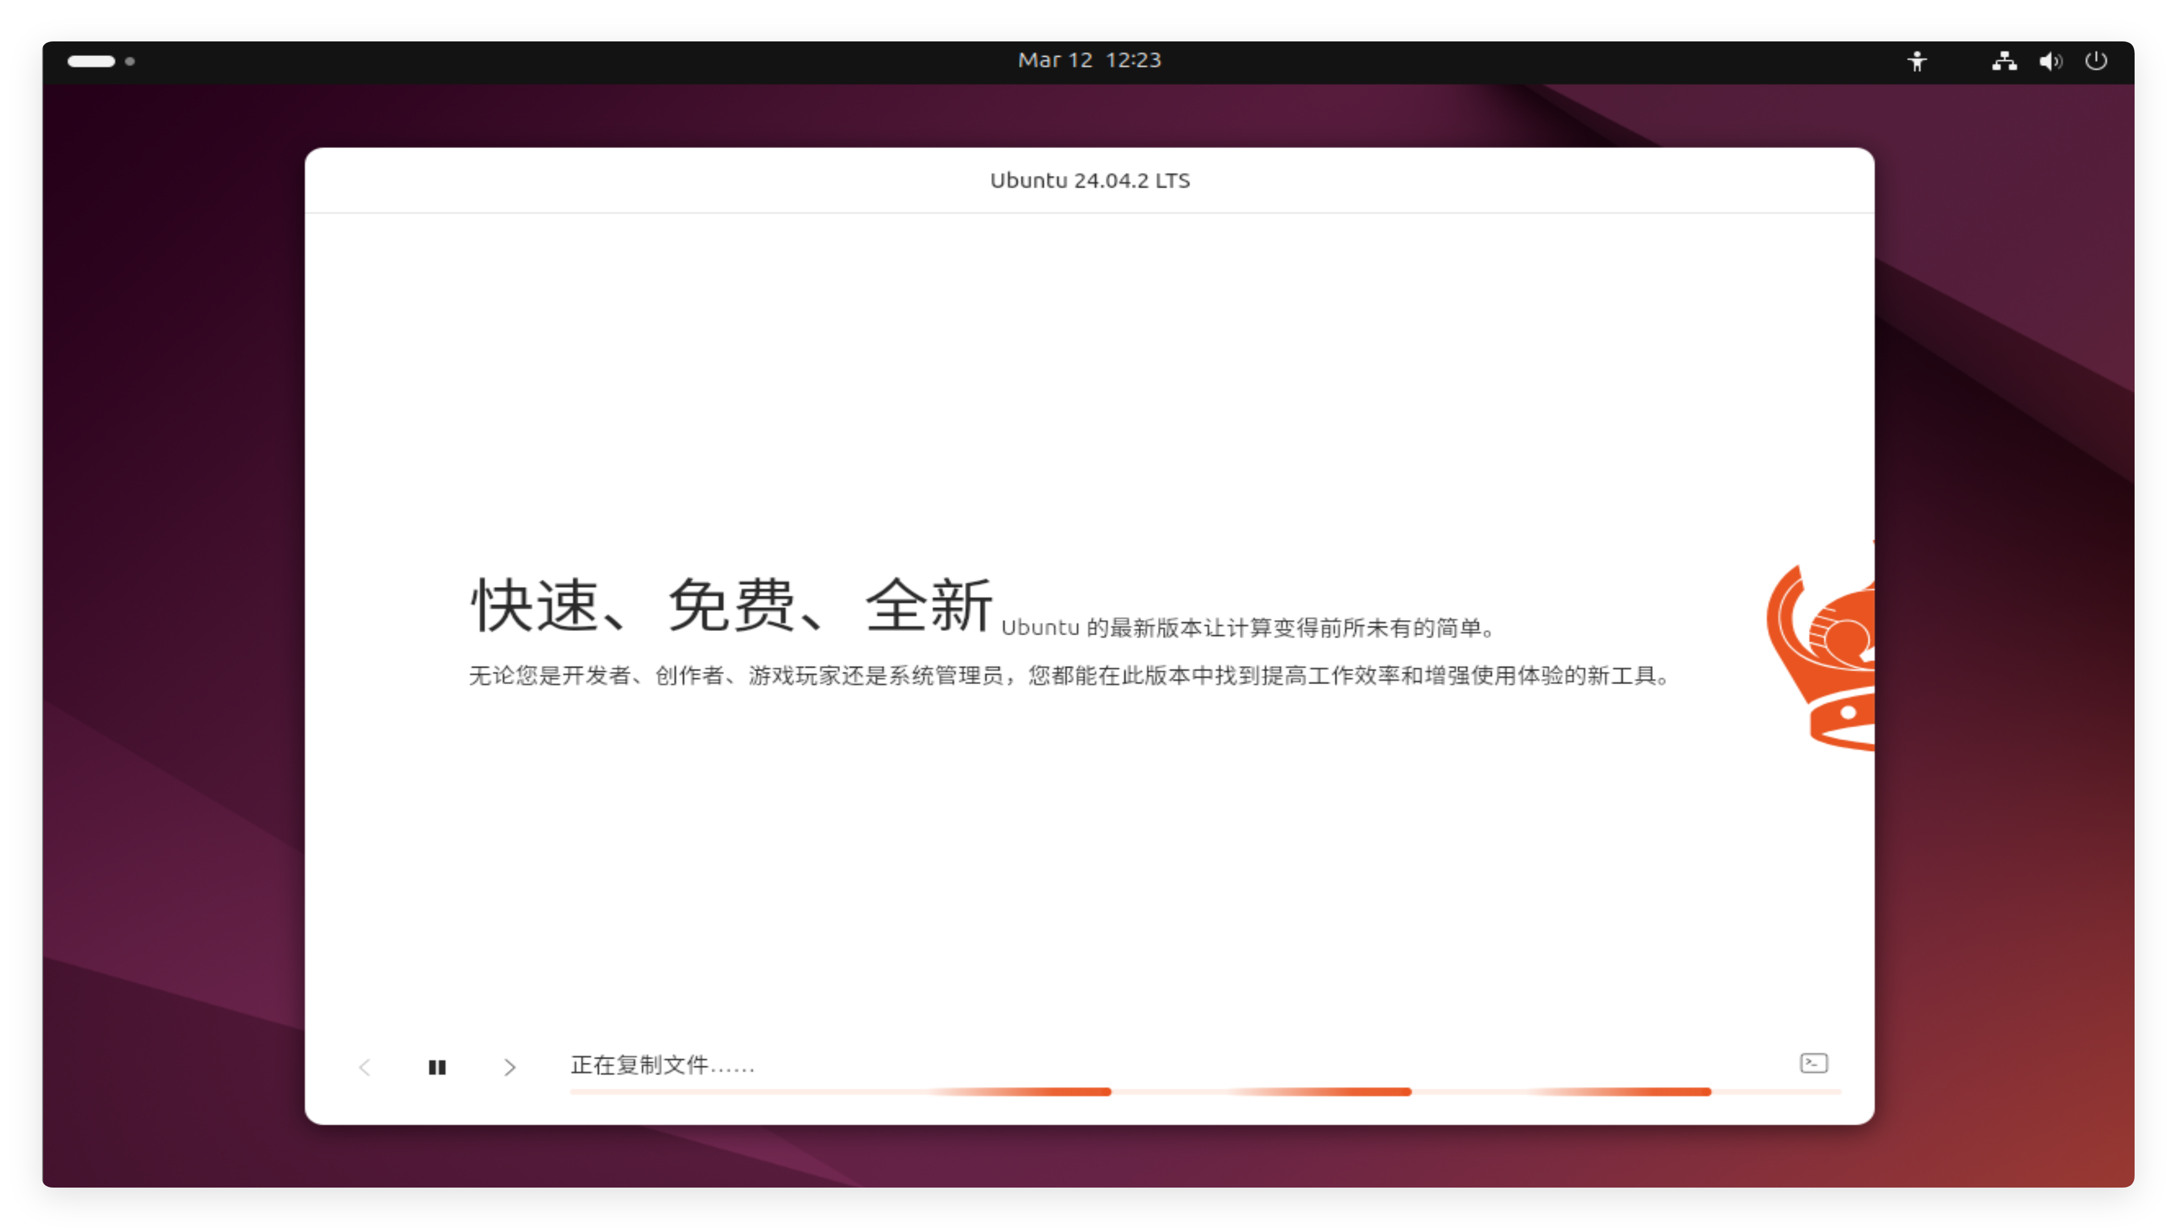
Task: Open the accessibility menu in top bar
Action: pyautogui.click(x=1916, y=61)
